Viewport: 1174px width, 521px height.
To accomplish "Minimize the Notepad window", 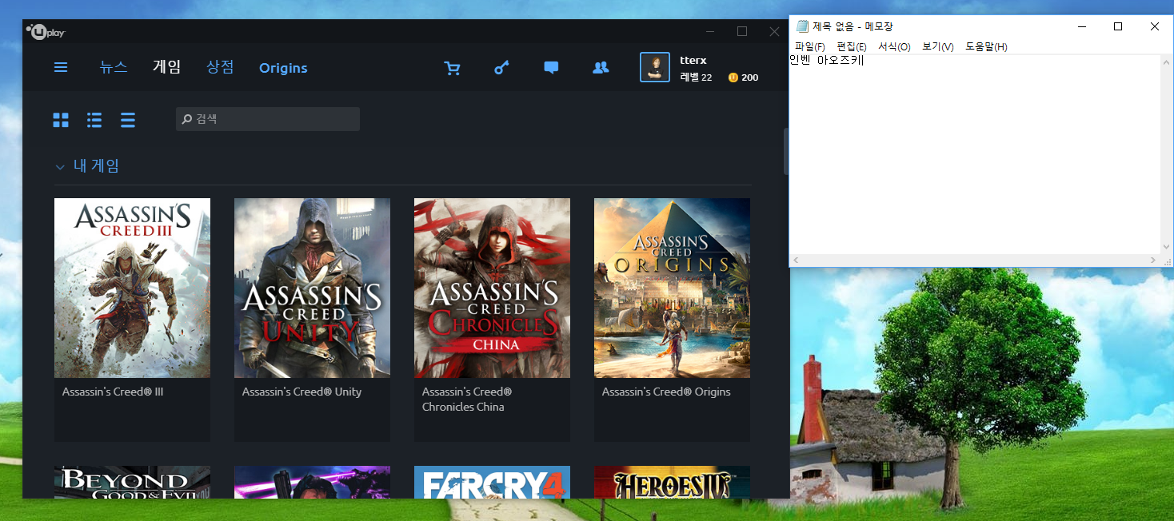I will (x=1082, y=26).
